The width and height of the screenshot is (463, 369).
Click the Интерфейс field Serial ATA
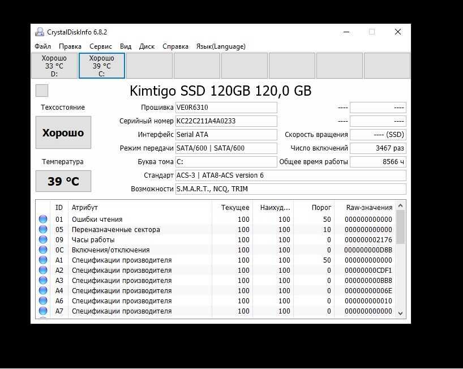coord(226,135)
